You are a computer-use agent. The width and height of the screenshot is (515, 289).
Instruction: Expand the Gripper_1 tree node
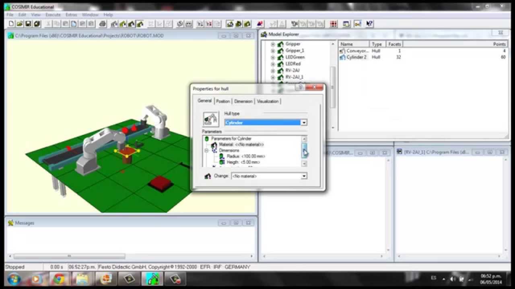(x=273, y=51)
